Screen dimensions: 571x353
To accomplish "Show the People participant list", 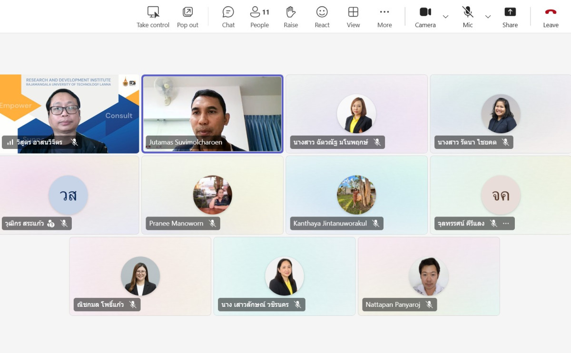I will click(x=259, y=17).
